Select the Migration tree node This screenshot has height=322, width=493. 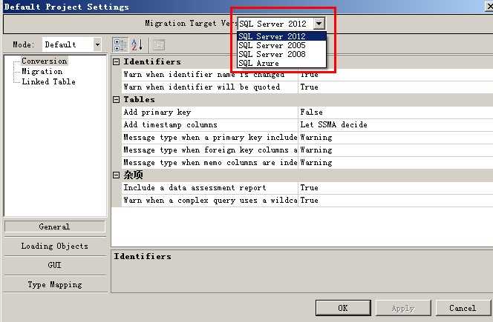click(42, 72)
